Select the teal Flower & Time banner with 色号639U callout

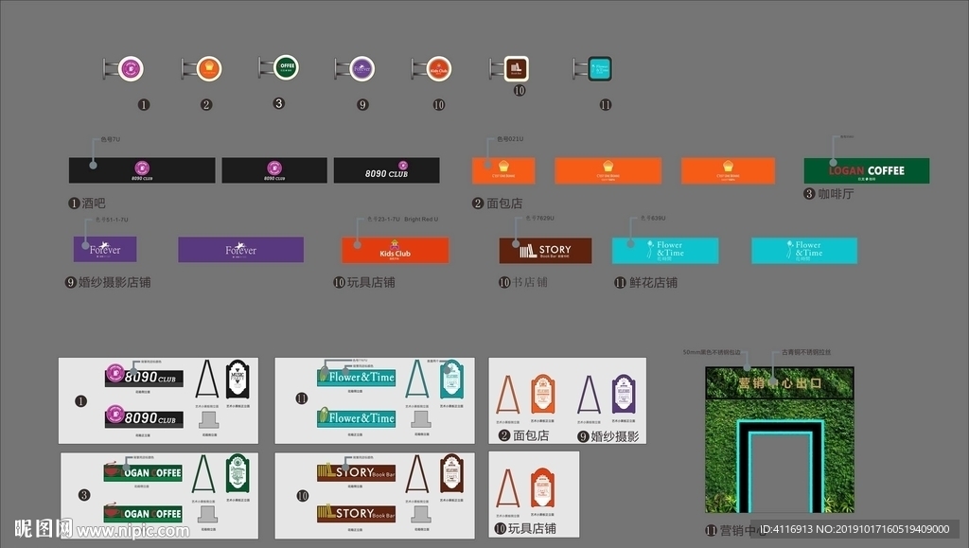[x=665, y=250]
